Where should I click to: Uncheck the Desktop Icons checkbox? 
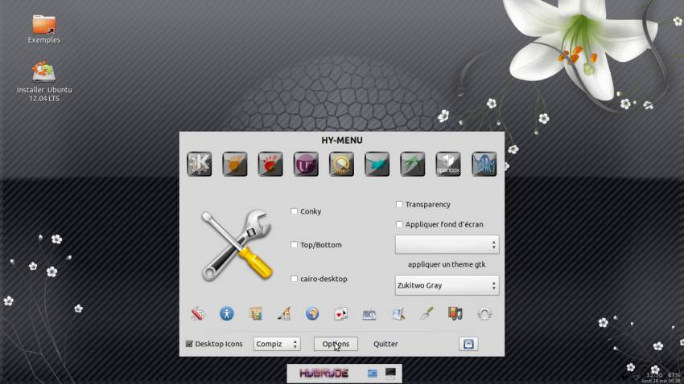pos(189,344)
